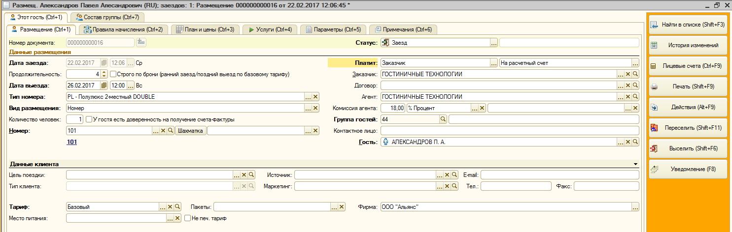Click into the E-mail field
The image size is (732, 232).
pyautogui.click(x=560, y=175)
